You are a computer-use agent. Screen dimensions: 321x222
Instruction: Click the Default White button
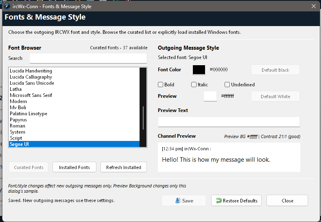tap(275, 97)
